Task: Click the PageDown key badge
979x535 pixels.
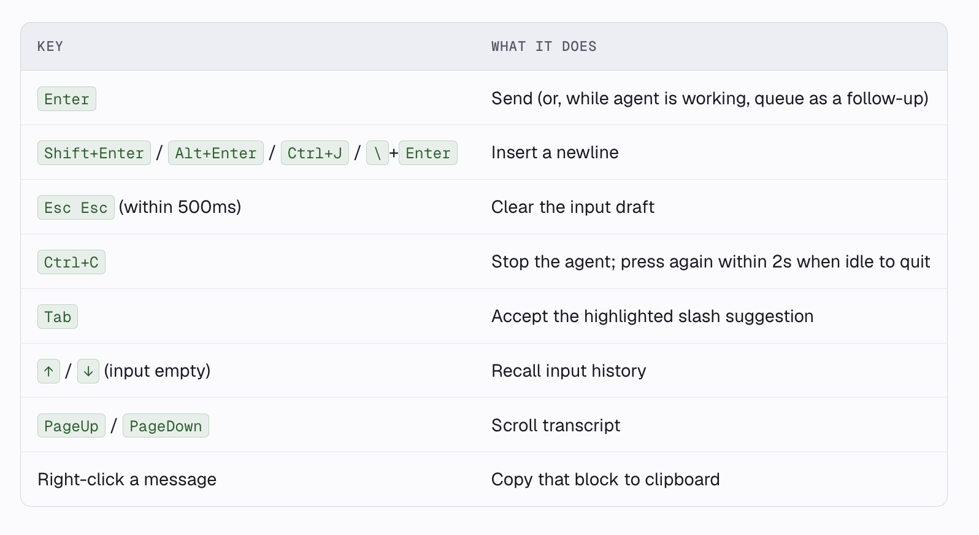Action: (166, 426)
